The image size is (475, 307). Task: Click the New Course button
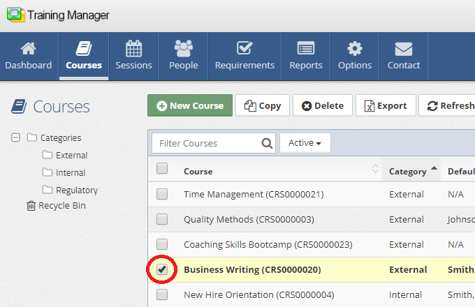[x=190, y=106]
